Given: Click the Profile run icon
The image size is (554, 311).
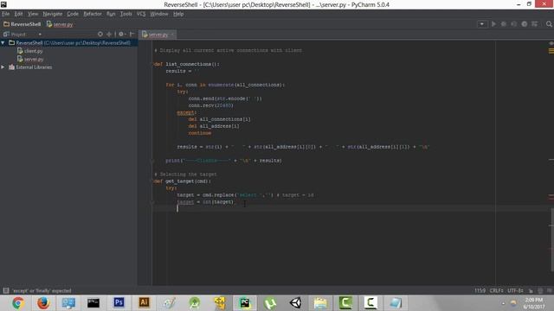Looking at the screenshot, I should [525, 24].
